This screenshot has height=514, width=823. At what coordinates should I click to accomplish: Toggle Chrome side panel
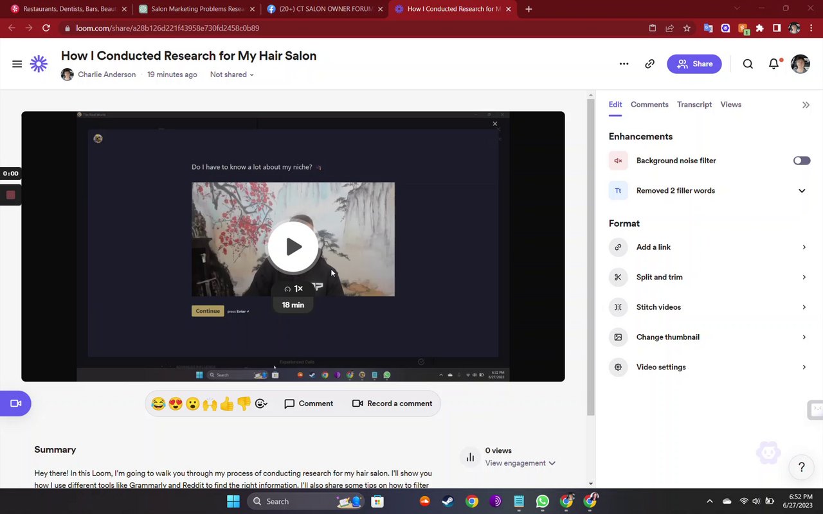tap(777, 28)
